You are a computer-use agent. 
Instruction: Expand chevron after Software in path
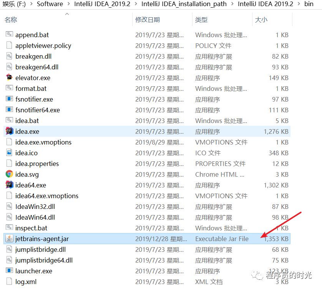69,4
